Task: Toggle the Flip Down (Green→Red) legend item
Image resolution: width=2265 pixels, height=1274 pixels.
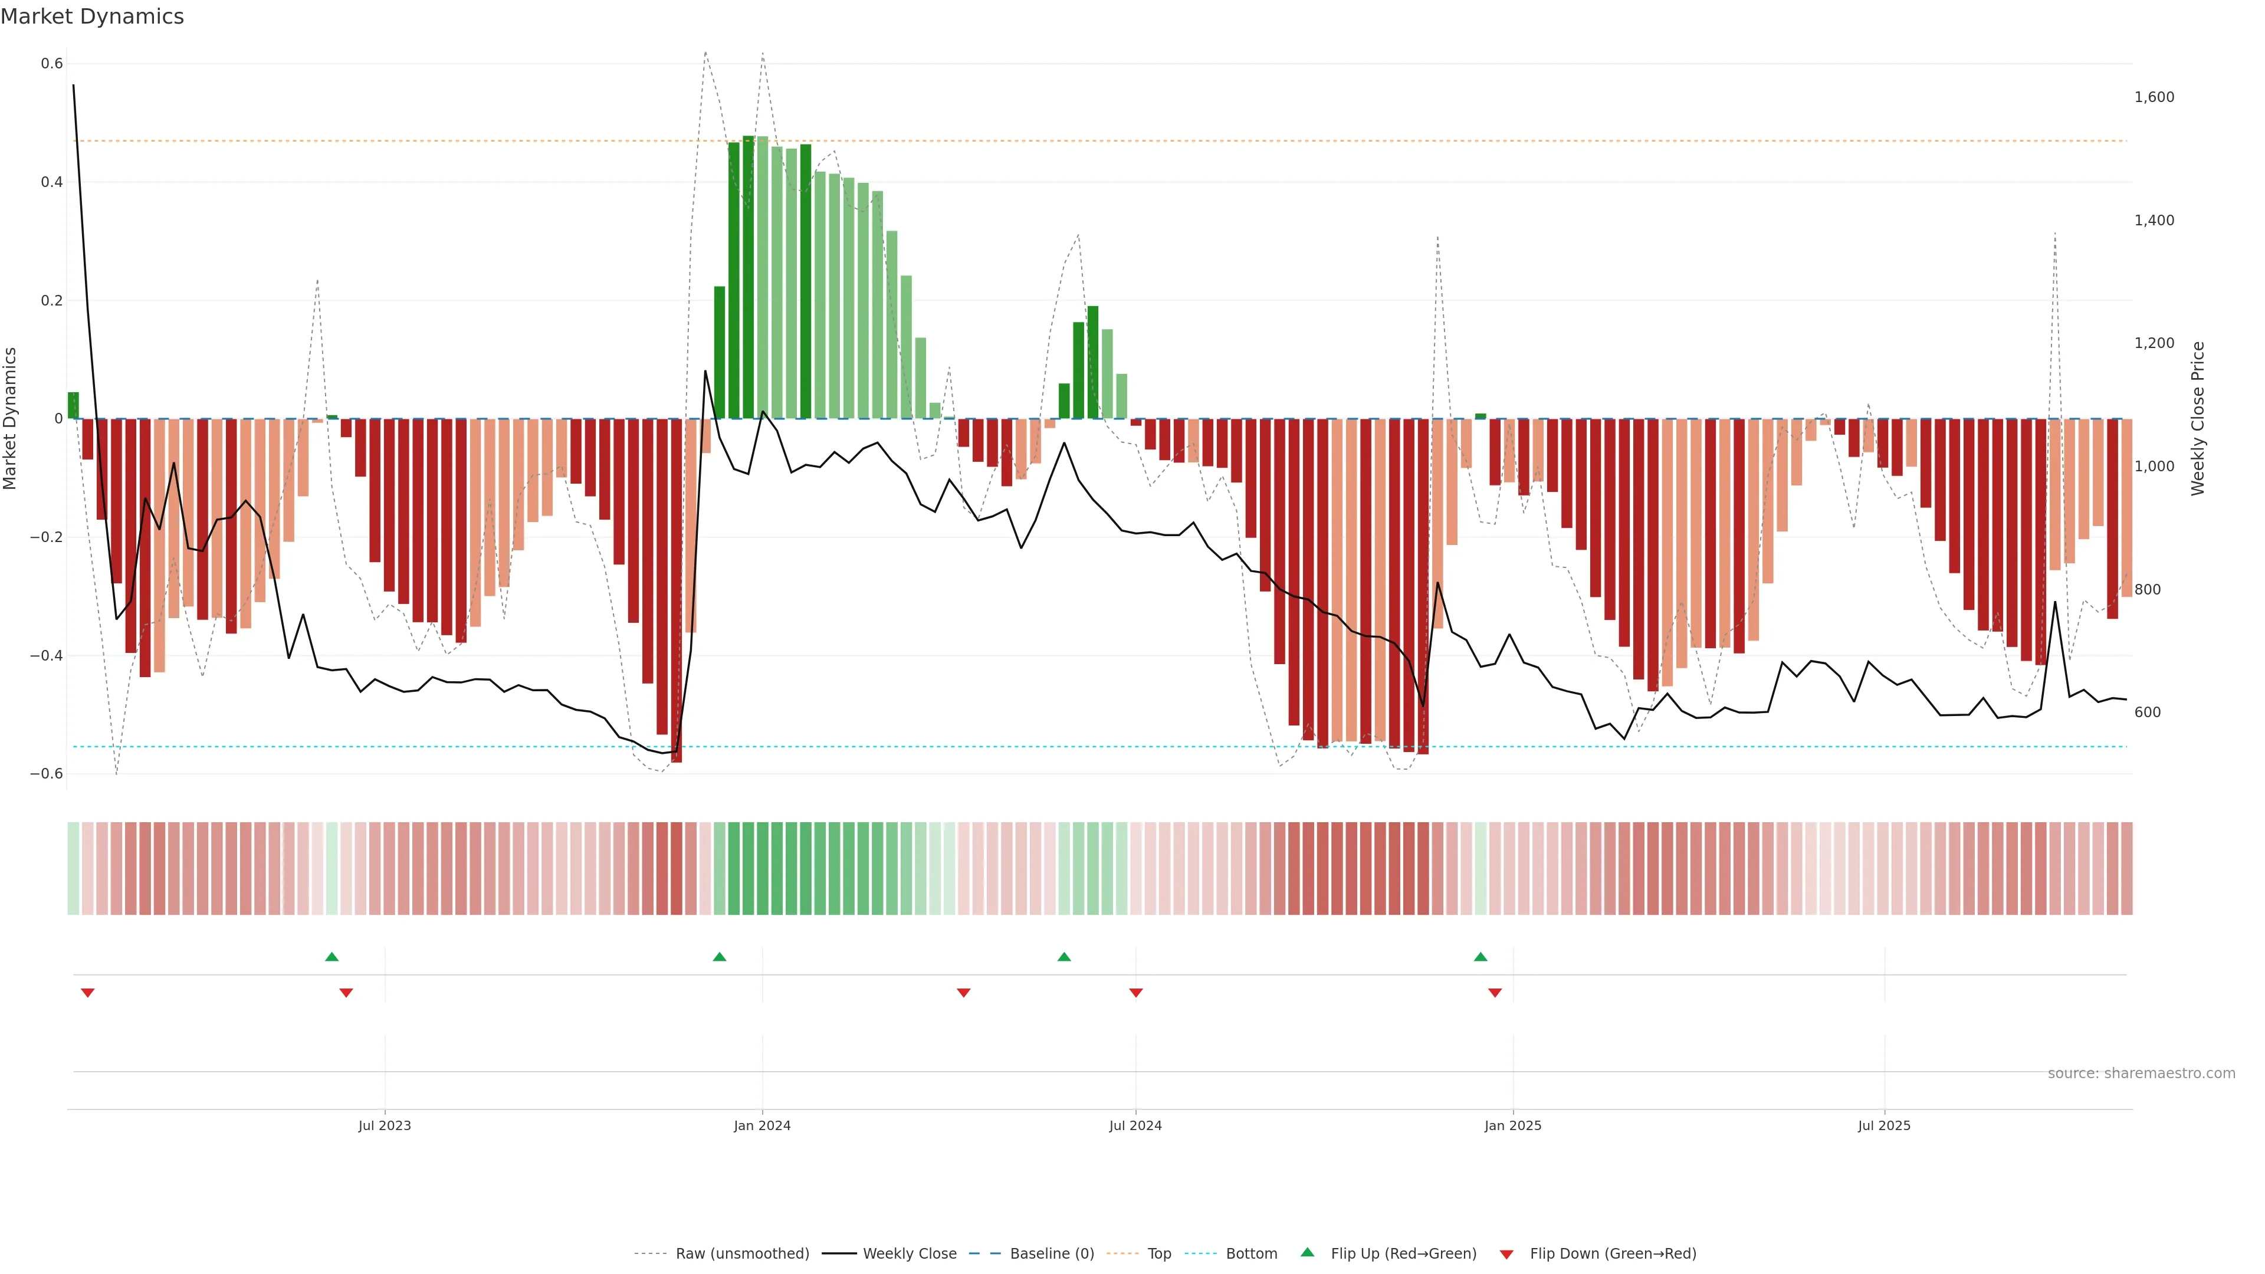Action: coord(1613,1254)
